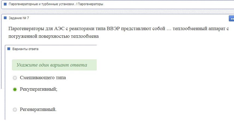Click the 'Рекуперативный;' answer label text
234x123 pixels.
pyautogui.click(x=38, y=89)
